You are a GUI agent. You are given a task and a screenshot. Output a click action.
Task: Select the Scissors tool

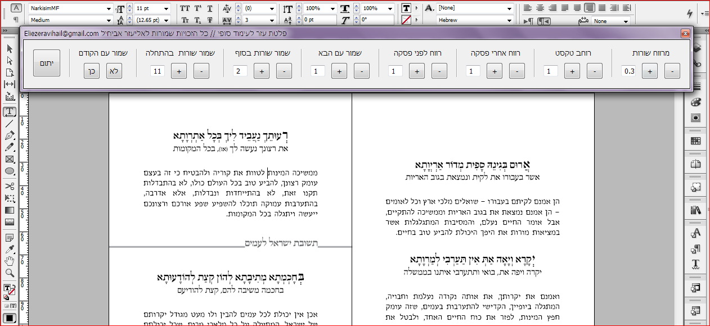pyautogui.click(x=10, y=186)
